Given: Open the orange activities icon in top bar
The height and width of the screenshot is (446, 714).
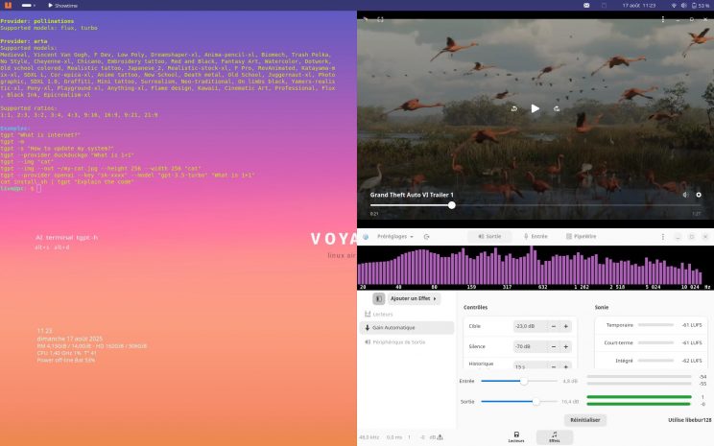Looking at the screenshot, I should click(9, 6).
